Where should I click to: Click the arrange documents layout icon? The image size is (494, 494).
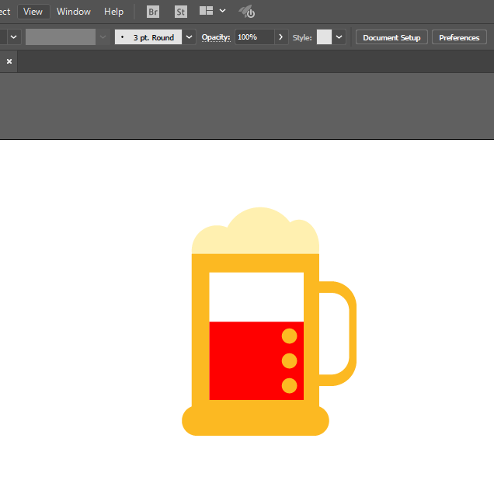point(206,12)
